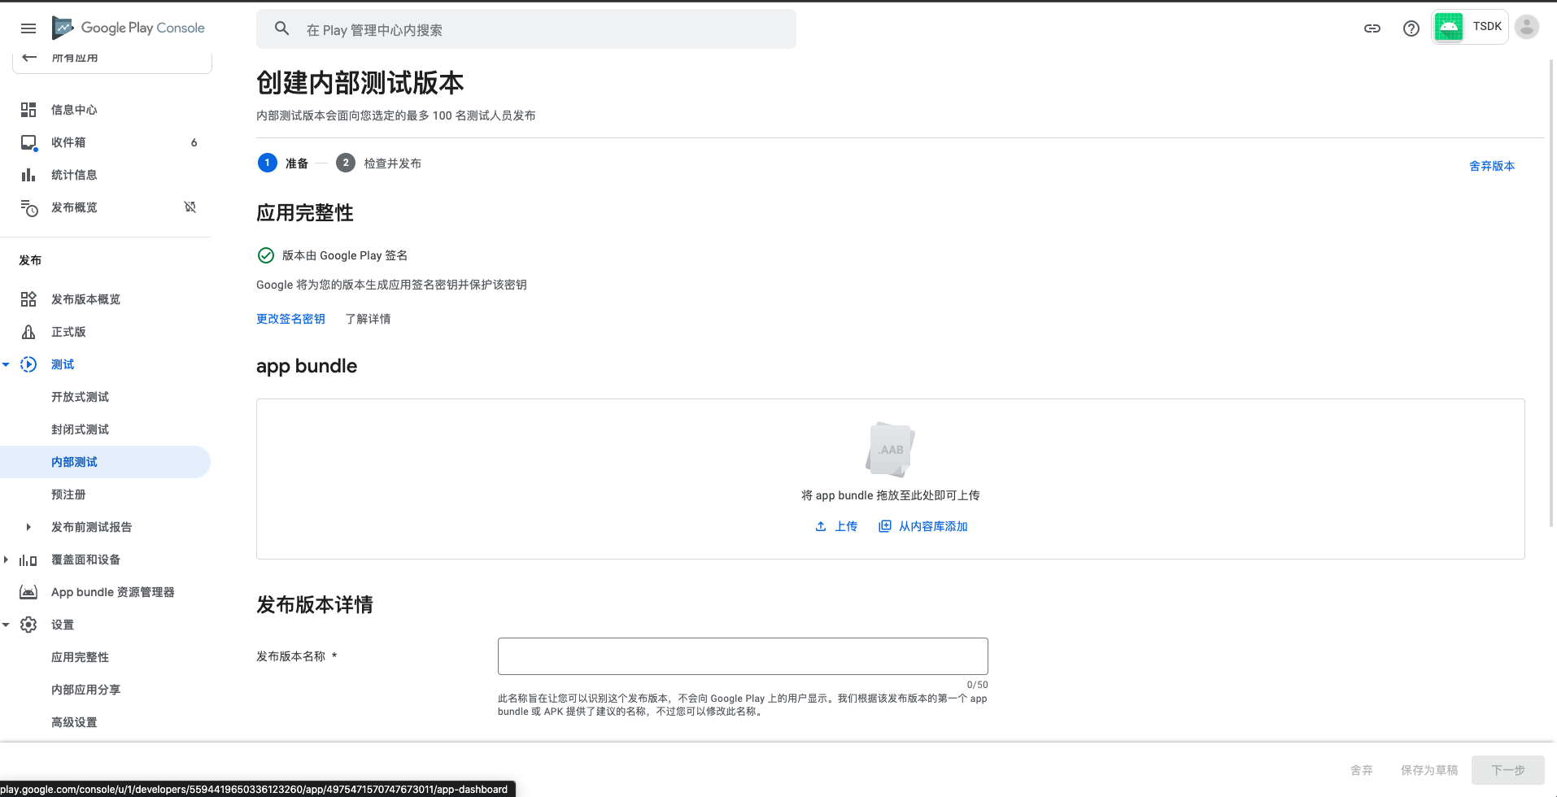Click 从内容库添加 button
The image size is (1557, 797).
(923, 526)
